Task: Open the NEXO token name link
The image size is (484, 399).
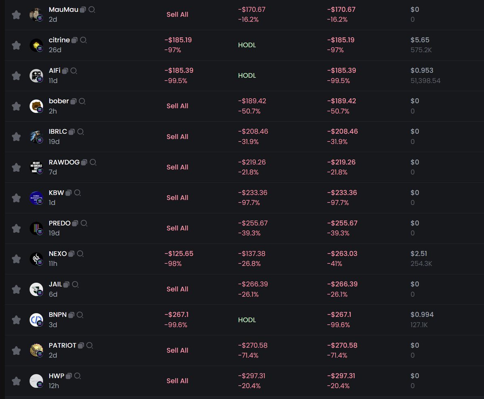Action: coord(58,254)
